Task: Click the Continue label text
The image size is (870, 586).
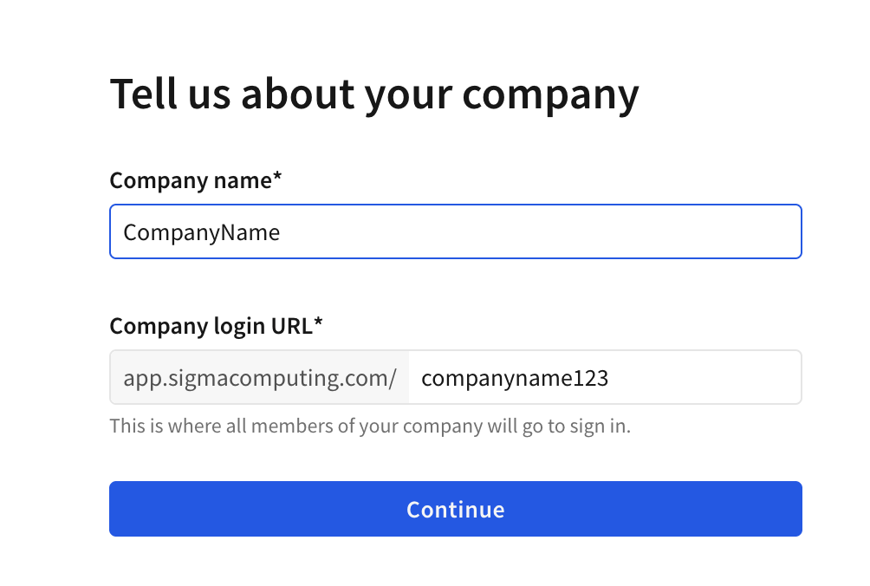Action: 455,510
